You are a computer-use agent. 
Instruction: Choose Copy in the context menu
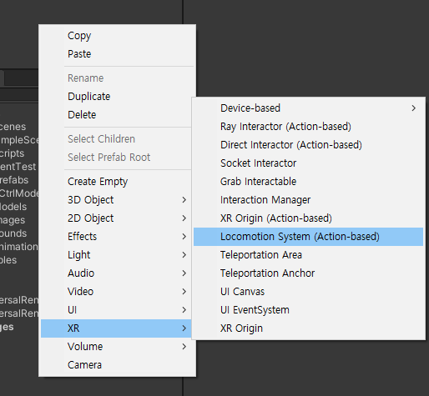coord(117,36)
